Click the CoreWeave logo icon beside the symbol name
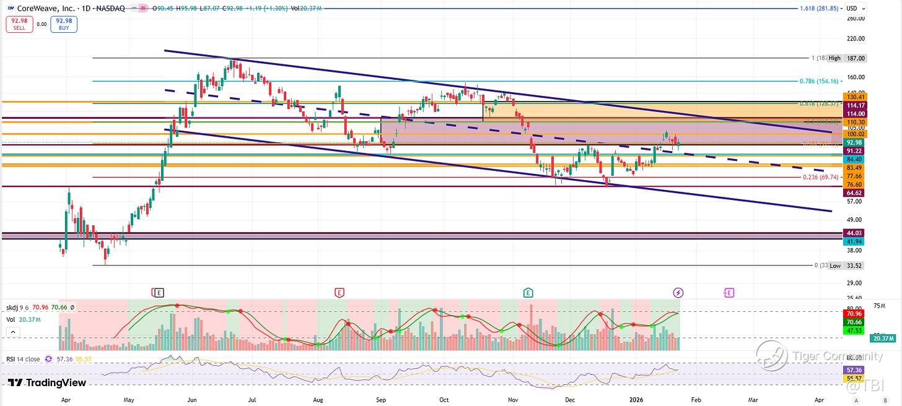The height and width of the screenshot is (406, 902). point(11,9)
